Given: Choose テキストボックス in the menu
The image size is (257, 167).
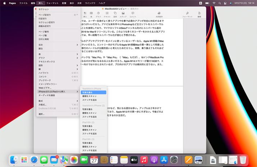Looking at the screenshot, I should [58, 61].
